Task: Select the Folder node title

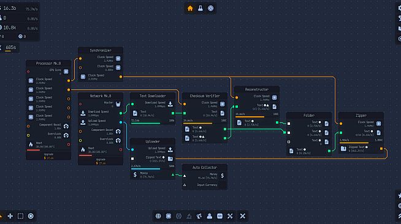Action: tap(309, 115)
